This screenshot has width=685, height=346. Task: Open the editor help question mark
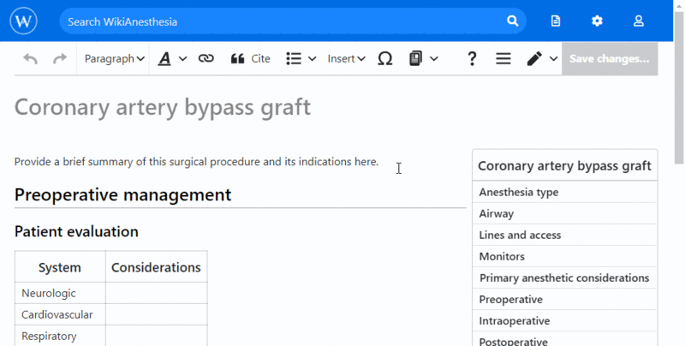[472, 58]
